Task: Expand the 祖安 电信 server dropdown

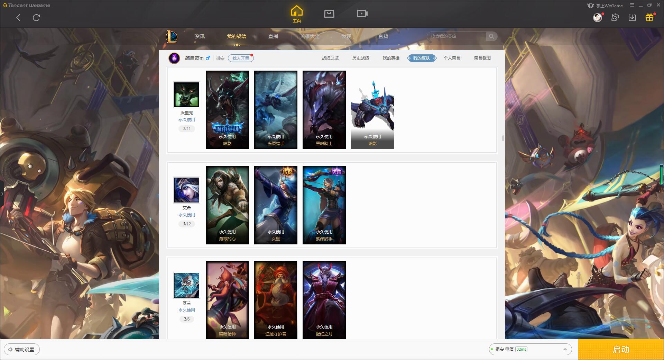Action: coord(530,349)
